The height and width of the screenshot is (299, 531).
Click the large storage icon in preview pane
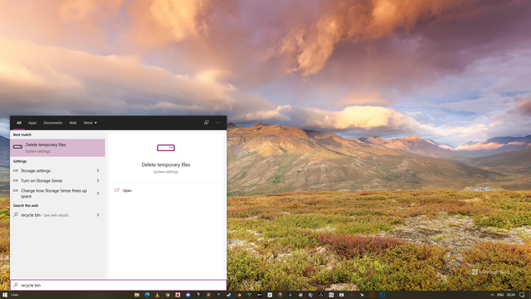pyautogui.click(x=166, y=148)
